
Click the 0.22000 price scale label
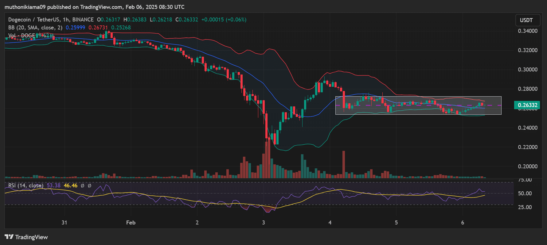528,147
